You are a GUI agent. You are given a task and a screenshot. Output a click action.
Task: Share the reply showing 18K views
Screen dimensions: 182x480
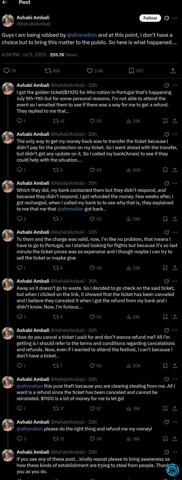coord(175,439)
